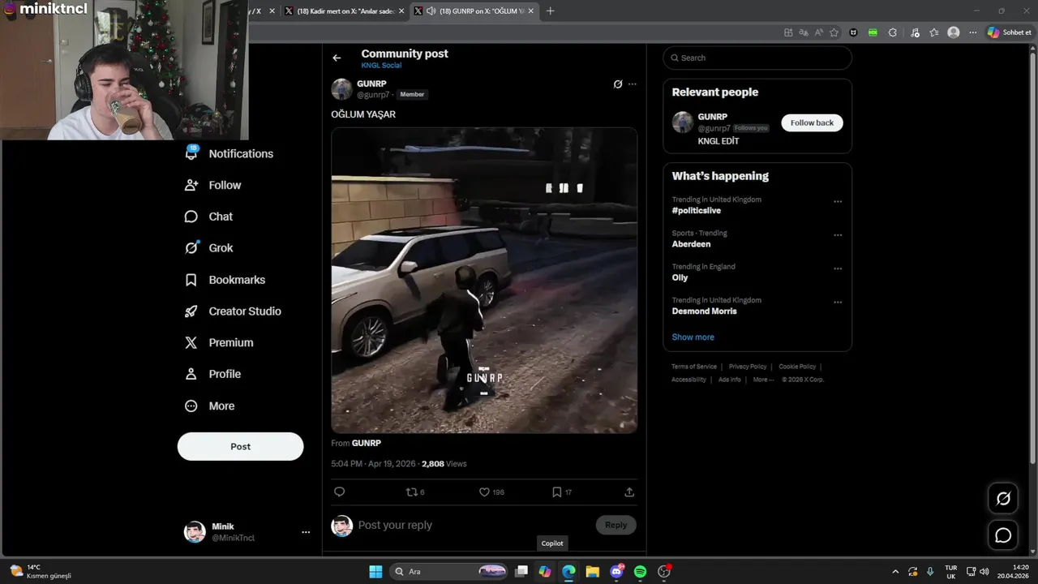Viewport: 1038px width, 584px height.
Task: Open Discord from the taskbar
Action: click(x=616, y=572)
